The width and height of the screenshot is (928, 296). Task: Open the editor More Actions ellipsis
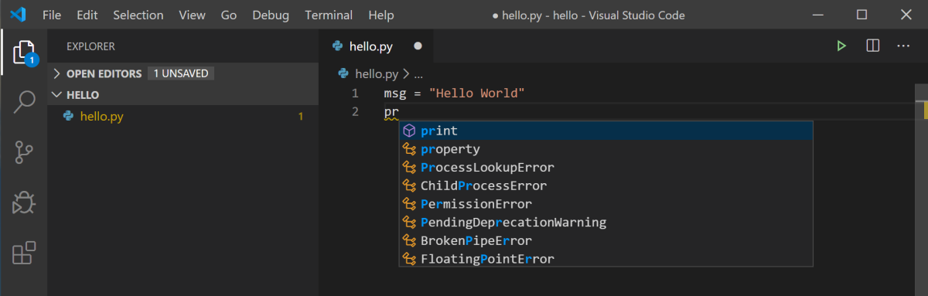pyautogui.click(x=903, y=46)
